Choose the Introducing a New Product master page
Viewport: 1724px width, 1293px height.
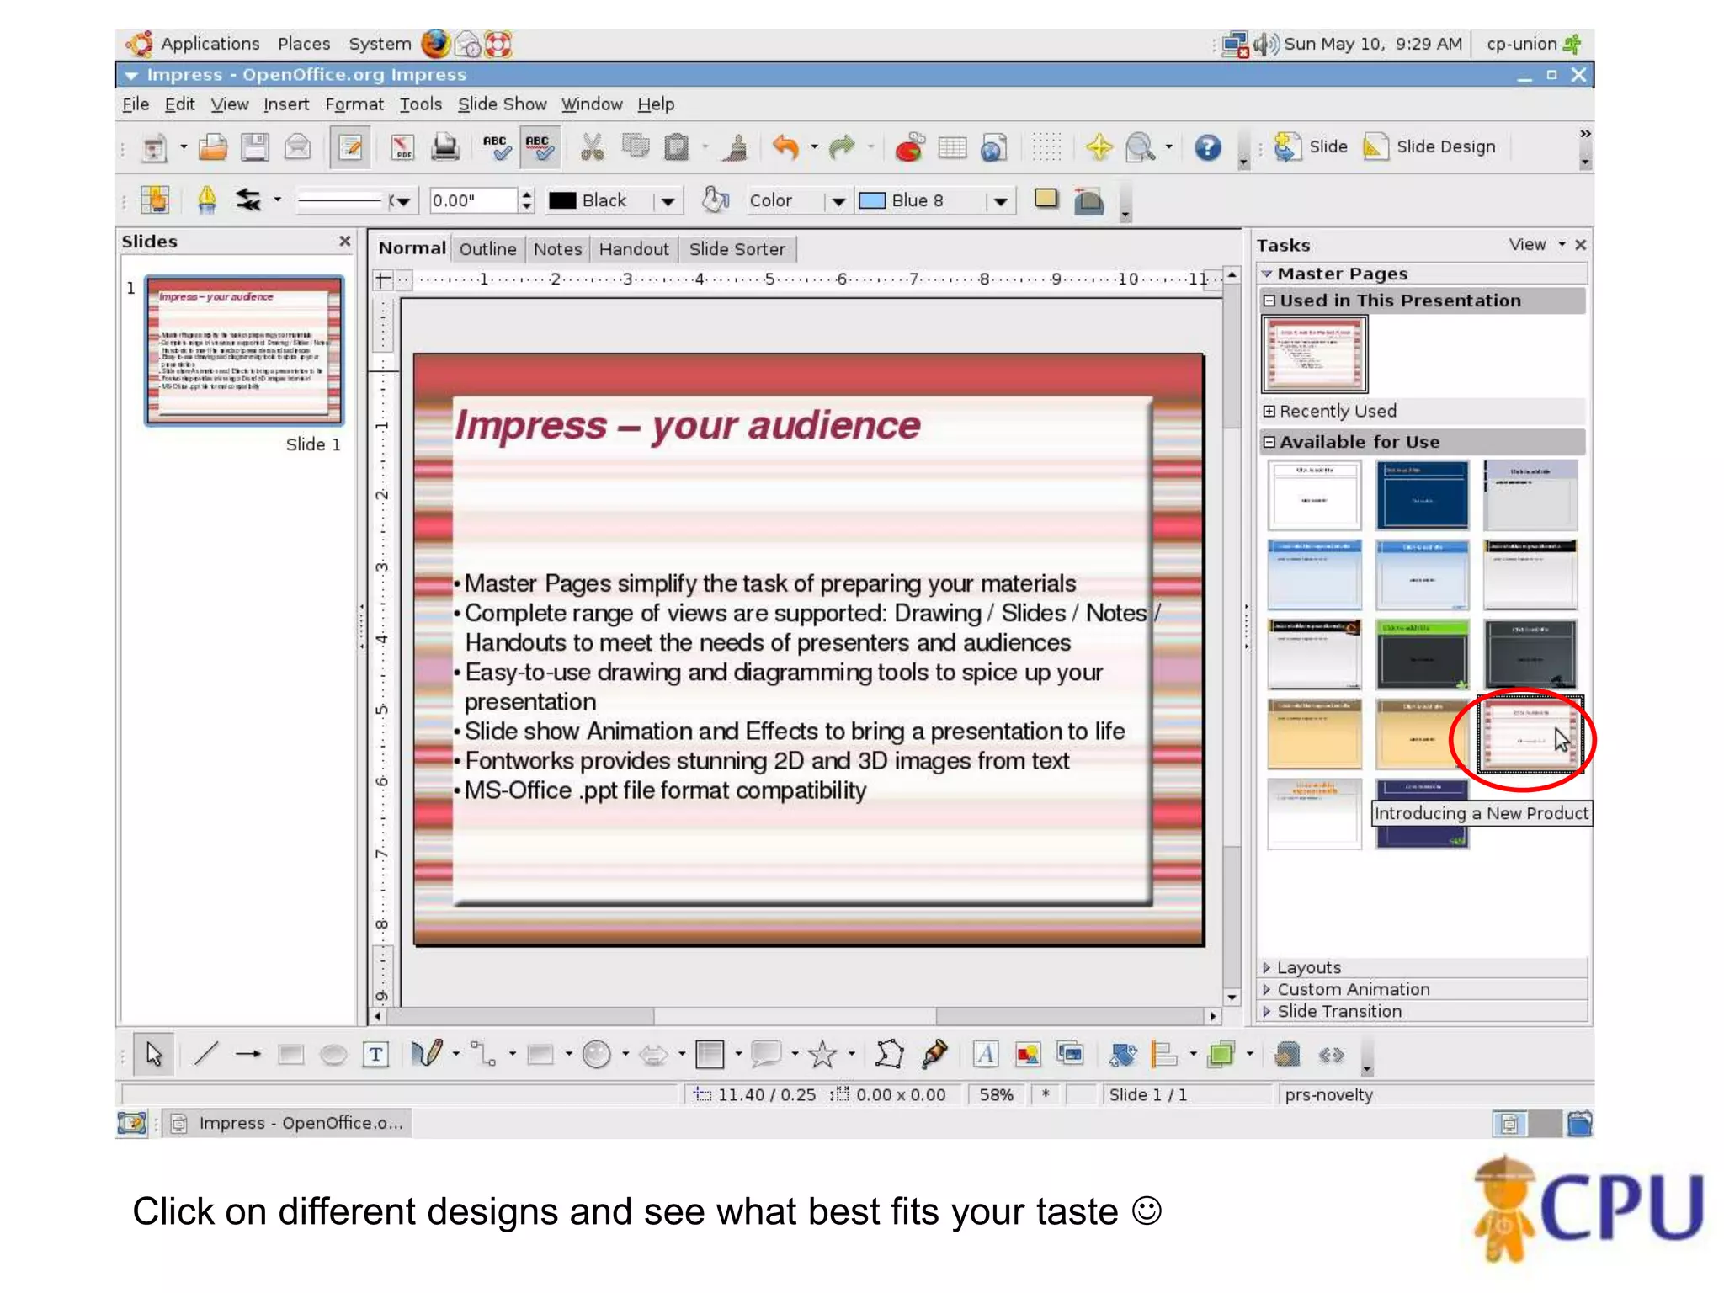[x=1530, y=734]
